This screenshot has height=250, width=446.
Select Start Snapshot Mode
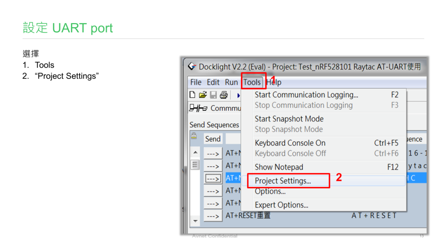pyautogui.click(x=289, y=119)
